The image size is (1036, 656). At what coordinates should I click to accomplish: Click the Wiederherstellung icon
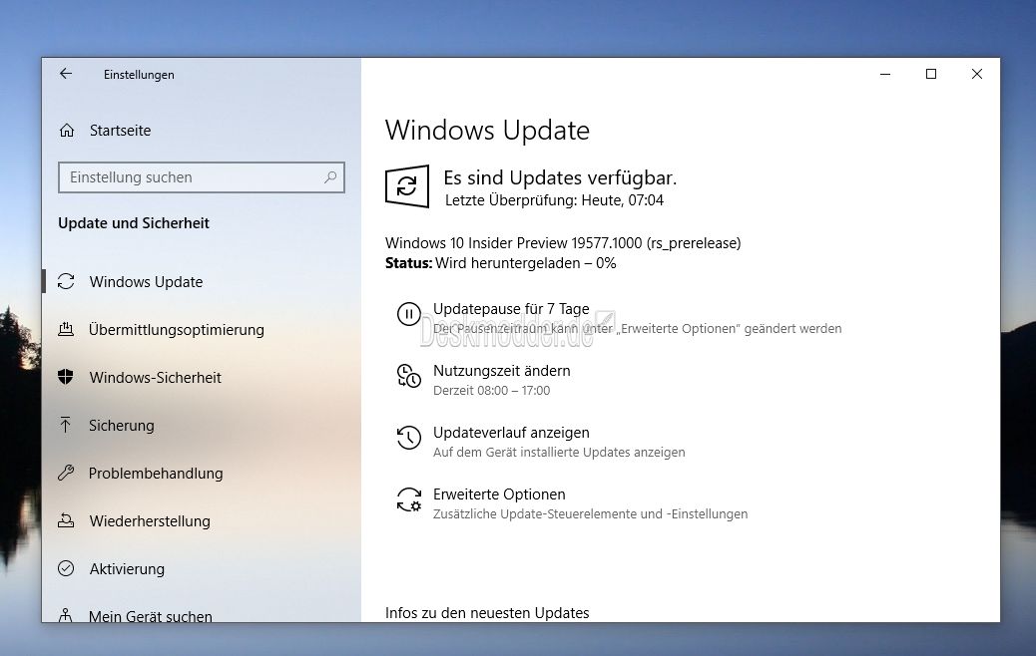coord(66,520)
